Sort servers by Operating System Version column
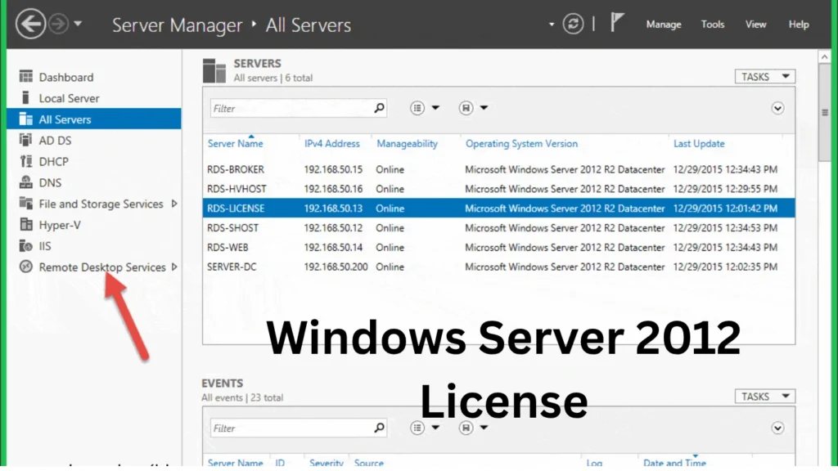 coord(521,143)
